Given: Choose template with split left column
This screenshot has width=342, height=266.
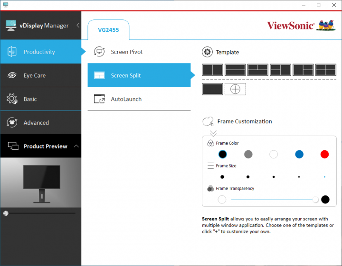Looking at the screenshot, I should pos(281,70).
